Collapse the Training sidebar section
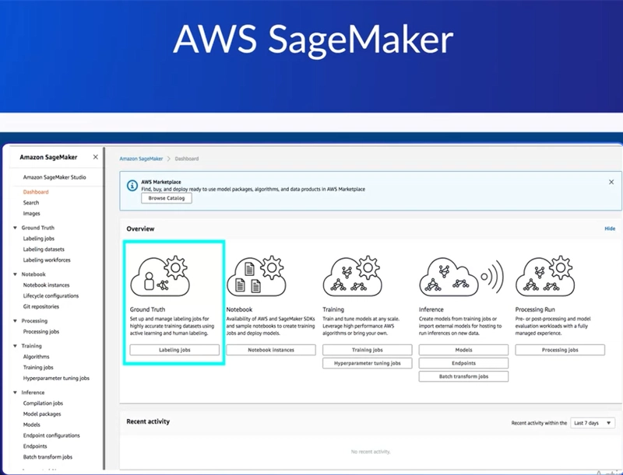623x475 pixels. pyautogui.click(x=15, y=346)
